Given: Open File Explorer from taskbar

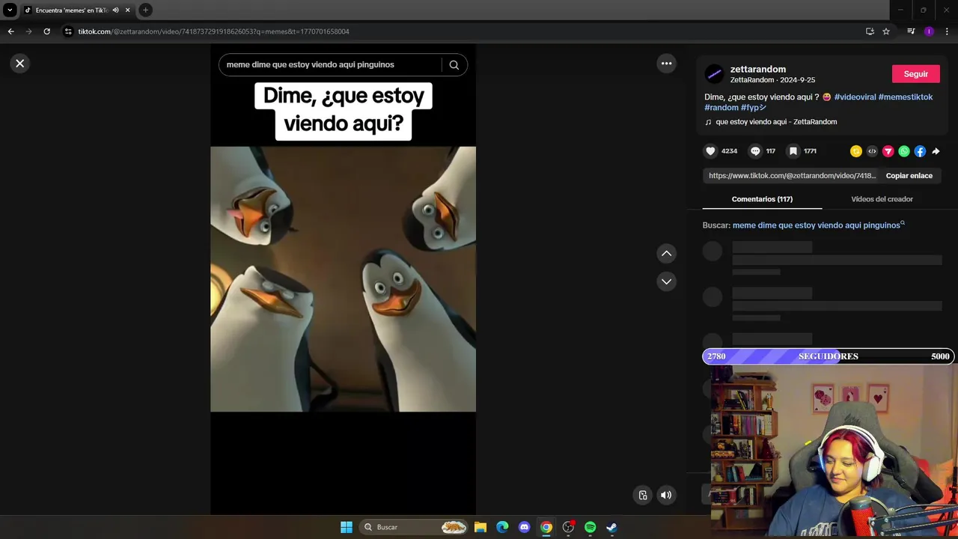Looking at the screenshot, I should 480,527.
